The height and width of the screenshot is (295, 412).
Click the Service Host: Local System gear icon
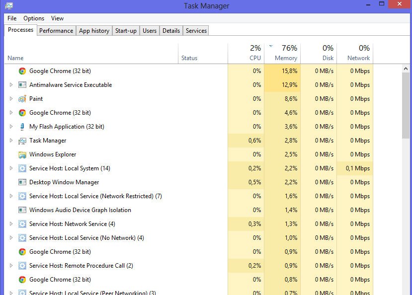pos(22,168)
